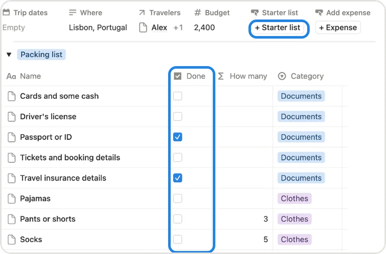Viewport: 386px width, 254px height.
Task: Click the How many column header
Action: [x=248, y=76]
